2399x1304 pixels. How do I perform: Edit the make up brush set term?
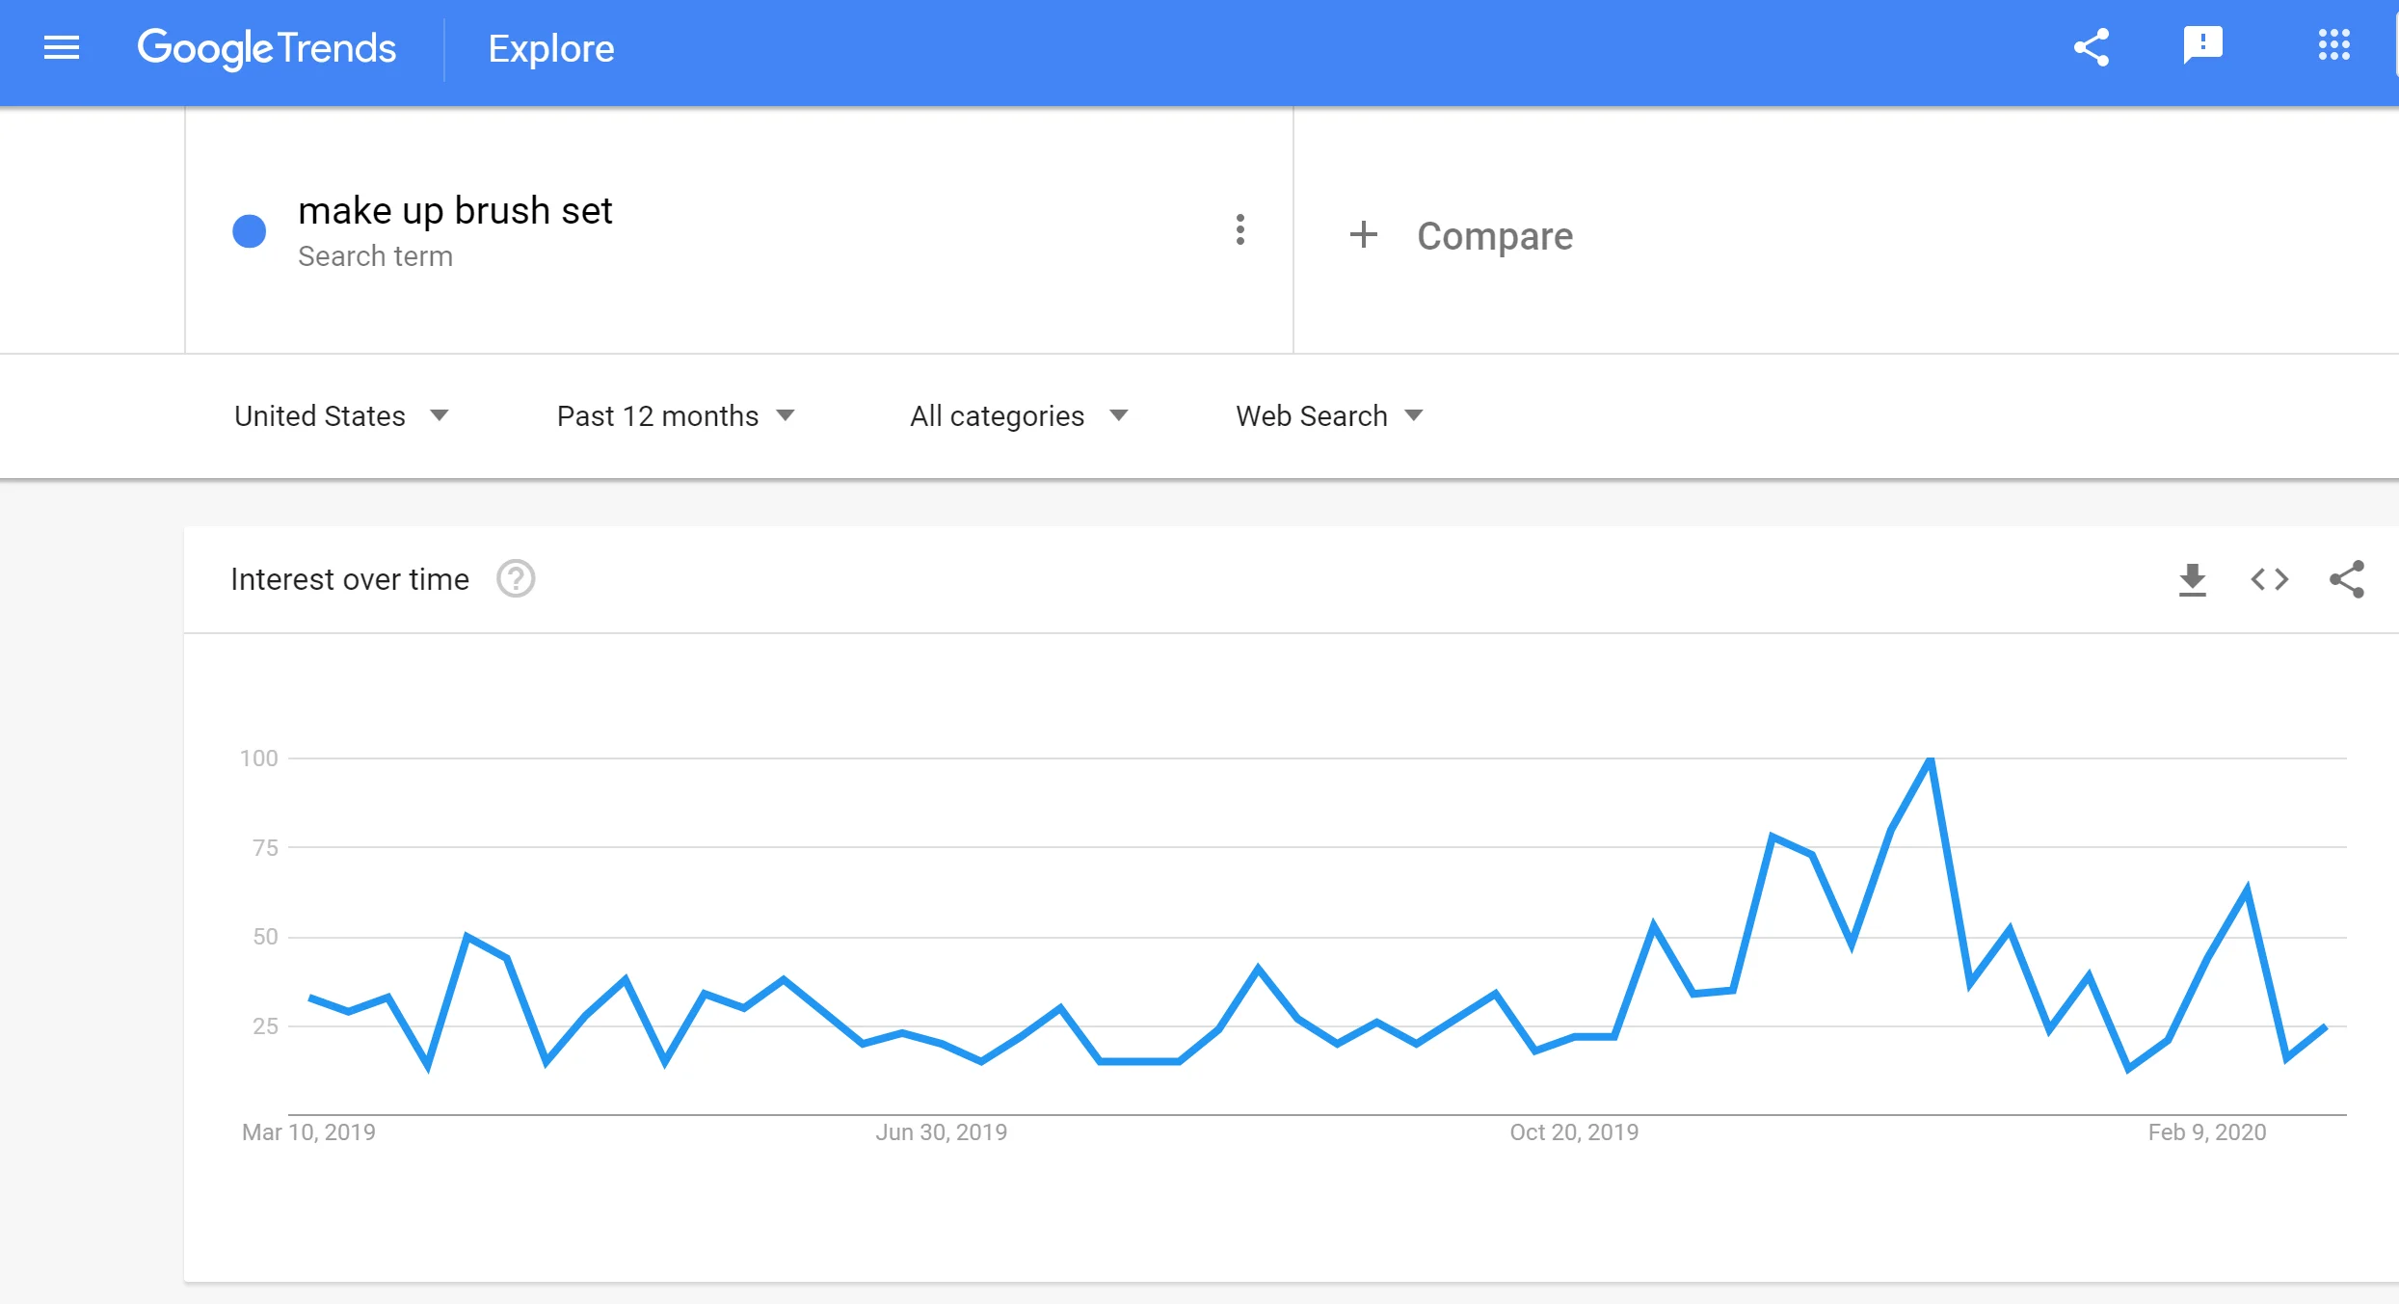coord(455,211)
